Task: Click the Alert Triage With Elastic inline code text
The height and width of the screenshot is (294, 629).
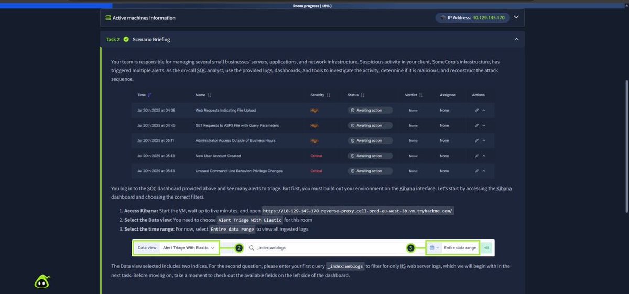Action: (x=250, y=220)
